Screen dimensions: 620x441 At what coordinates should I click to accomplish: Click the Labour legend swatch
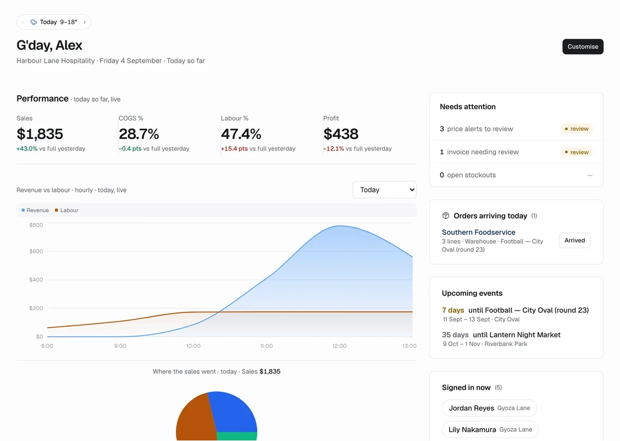[x=57, y=210]
